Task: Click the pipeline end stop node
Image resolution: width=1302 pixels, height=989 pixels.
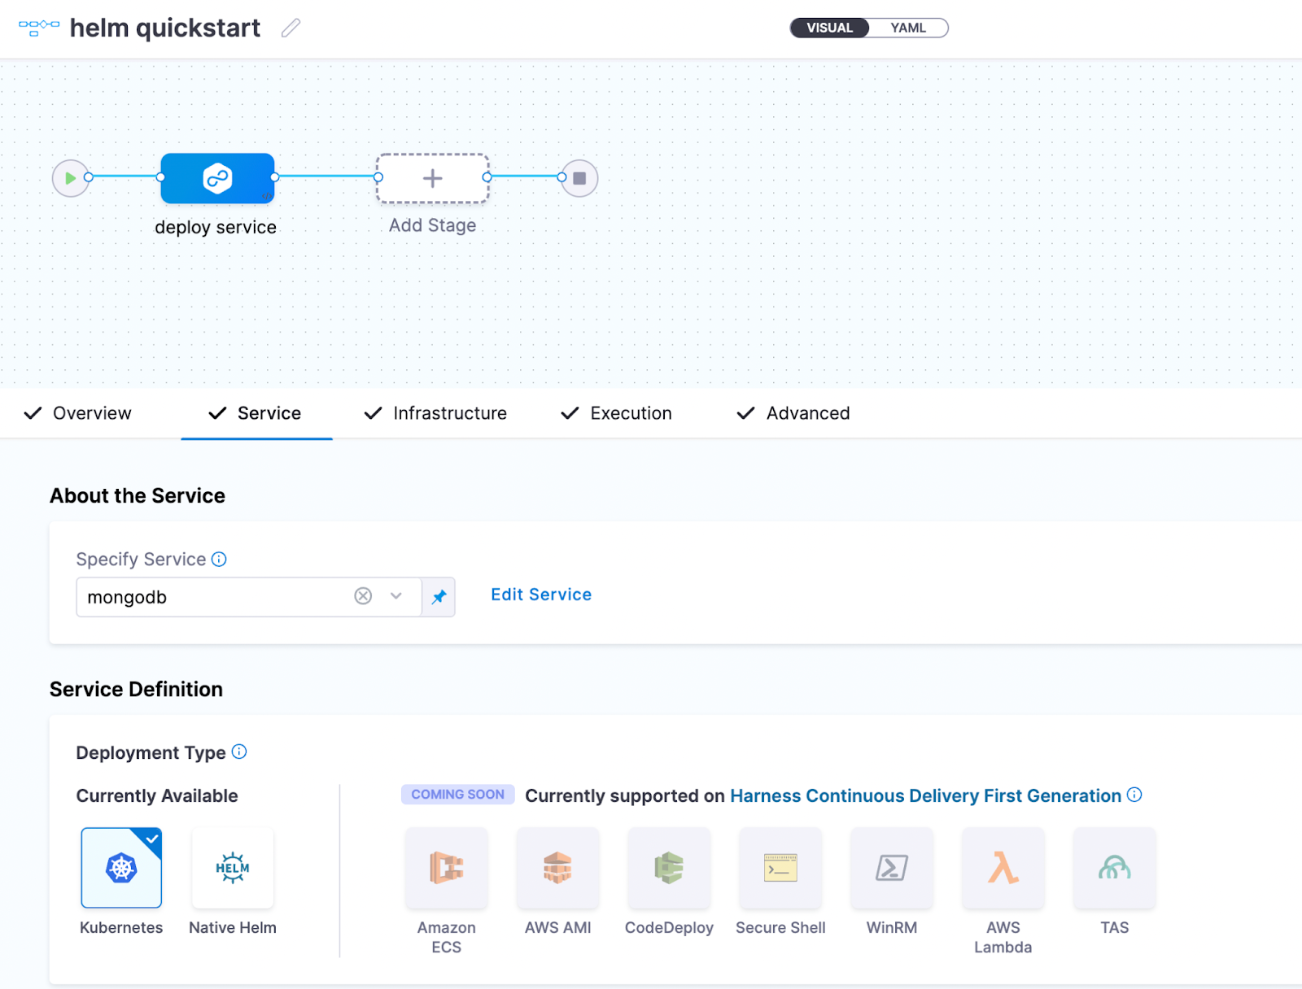Action: (579, 178)
